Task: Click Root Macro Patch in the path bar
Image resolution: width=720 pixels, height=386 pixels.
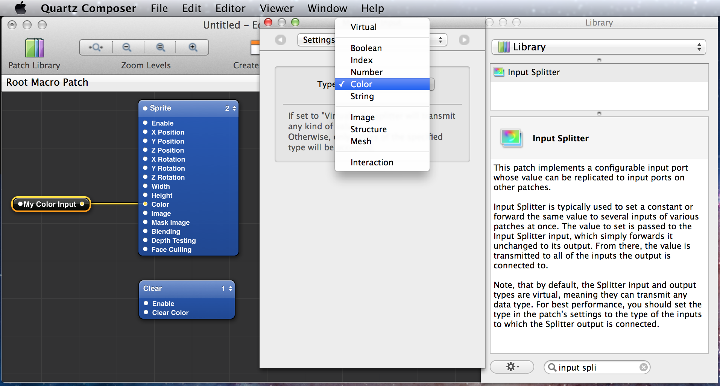Action: click(47, 82)
